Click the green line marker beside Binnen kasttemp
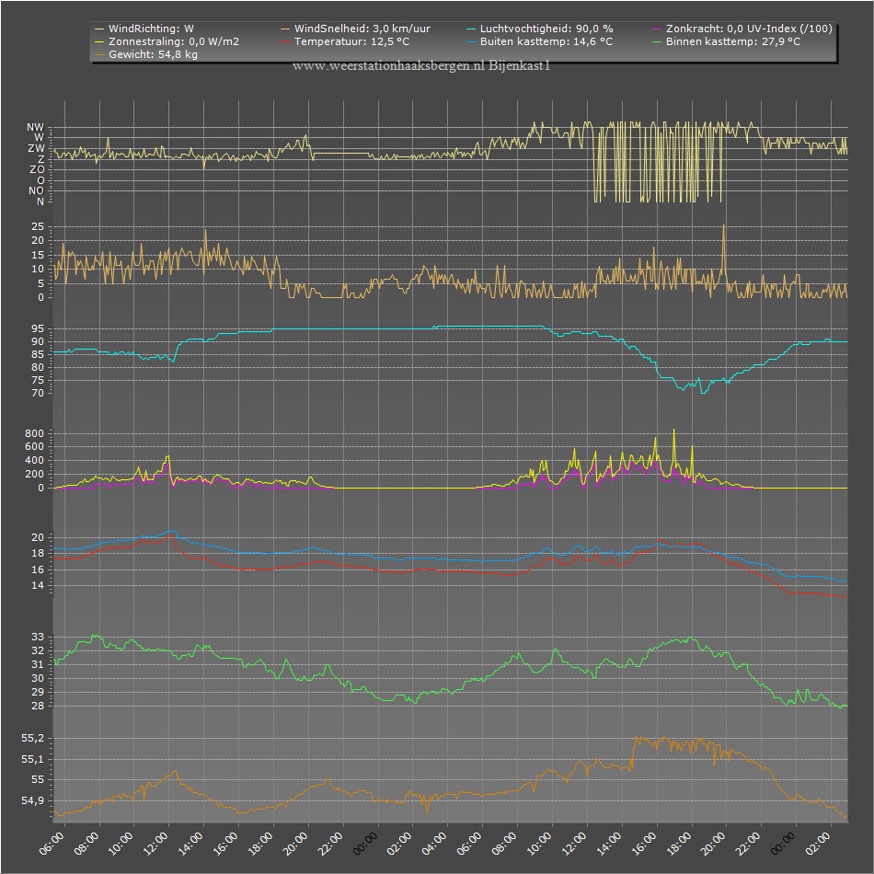This screenshot has height=874, width=874. pos(656,41)
